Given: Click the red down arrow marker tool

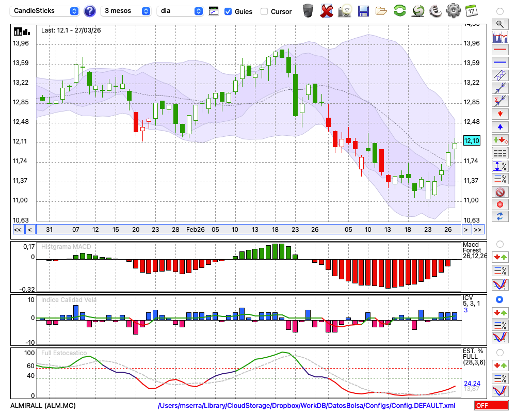Looking at the screenshot, I should [499, 114].
